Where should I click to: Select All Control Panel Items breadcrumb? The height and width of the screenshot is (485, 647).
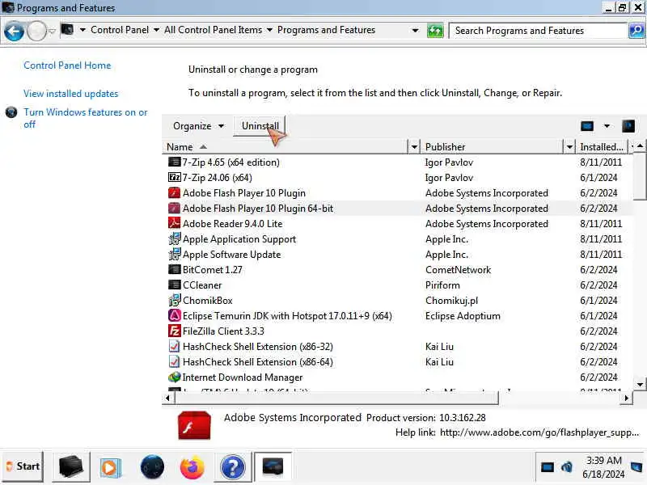213,30
